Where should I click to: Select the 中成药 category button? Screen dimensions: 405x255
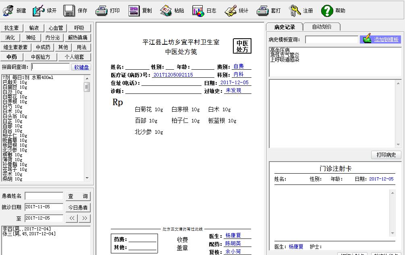(x=43, y=47)
